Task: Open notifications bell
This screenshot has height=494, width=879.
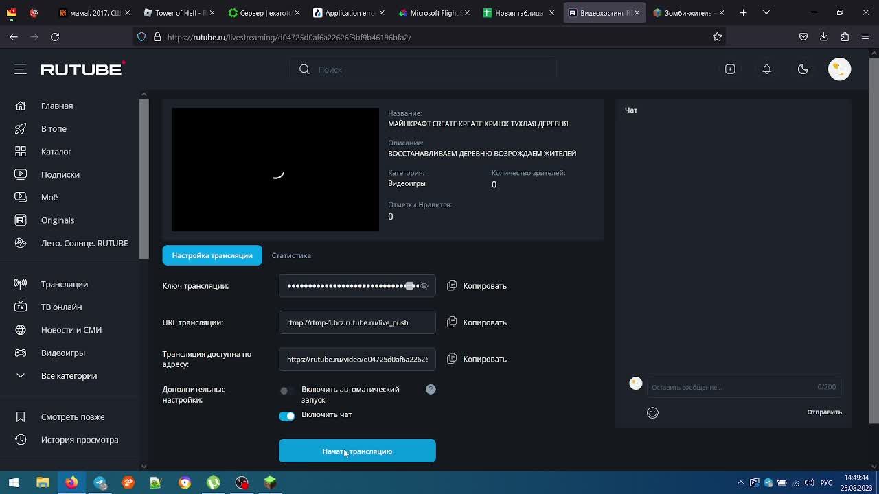Action: tap(766, 69)
